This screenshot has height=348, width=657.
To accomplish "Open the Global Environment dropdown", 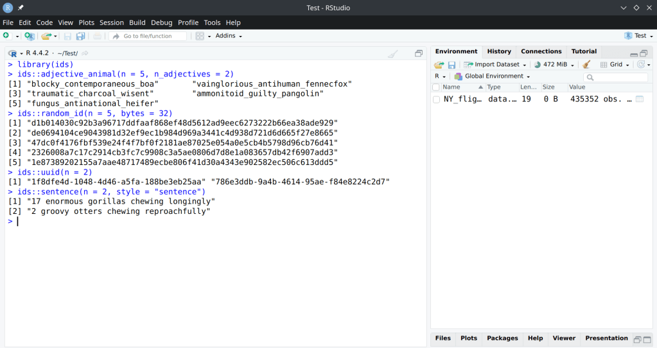I will point(493,76).
